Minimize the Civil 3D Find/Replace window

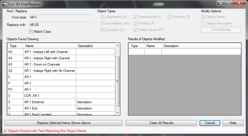point(221,3)
